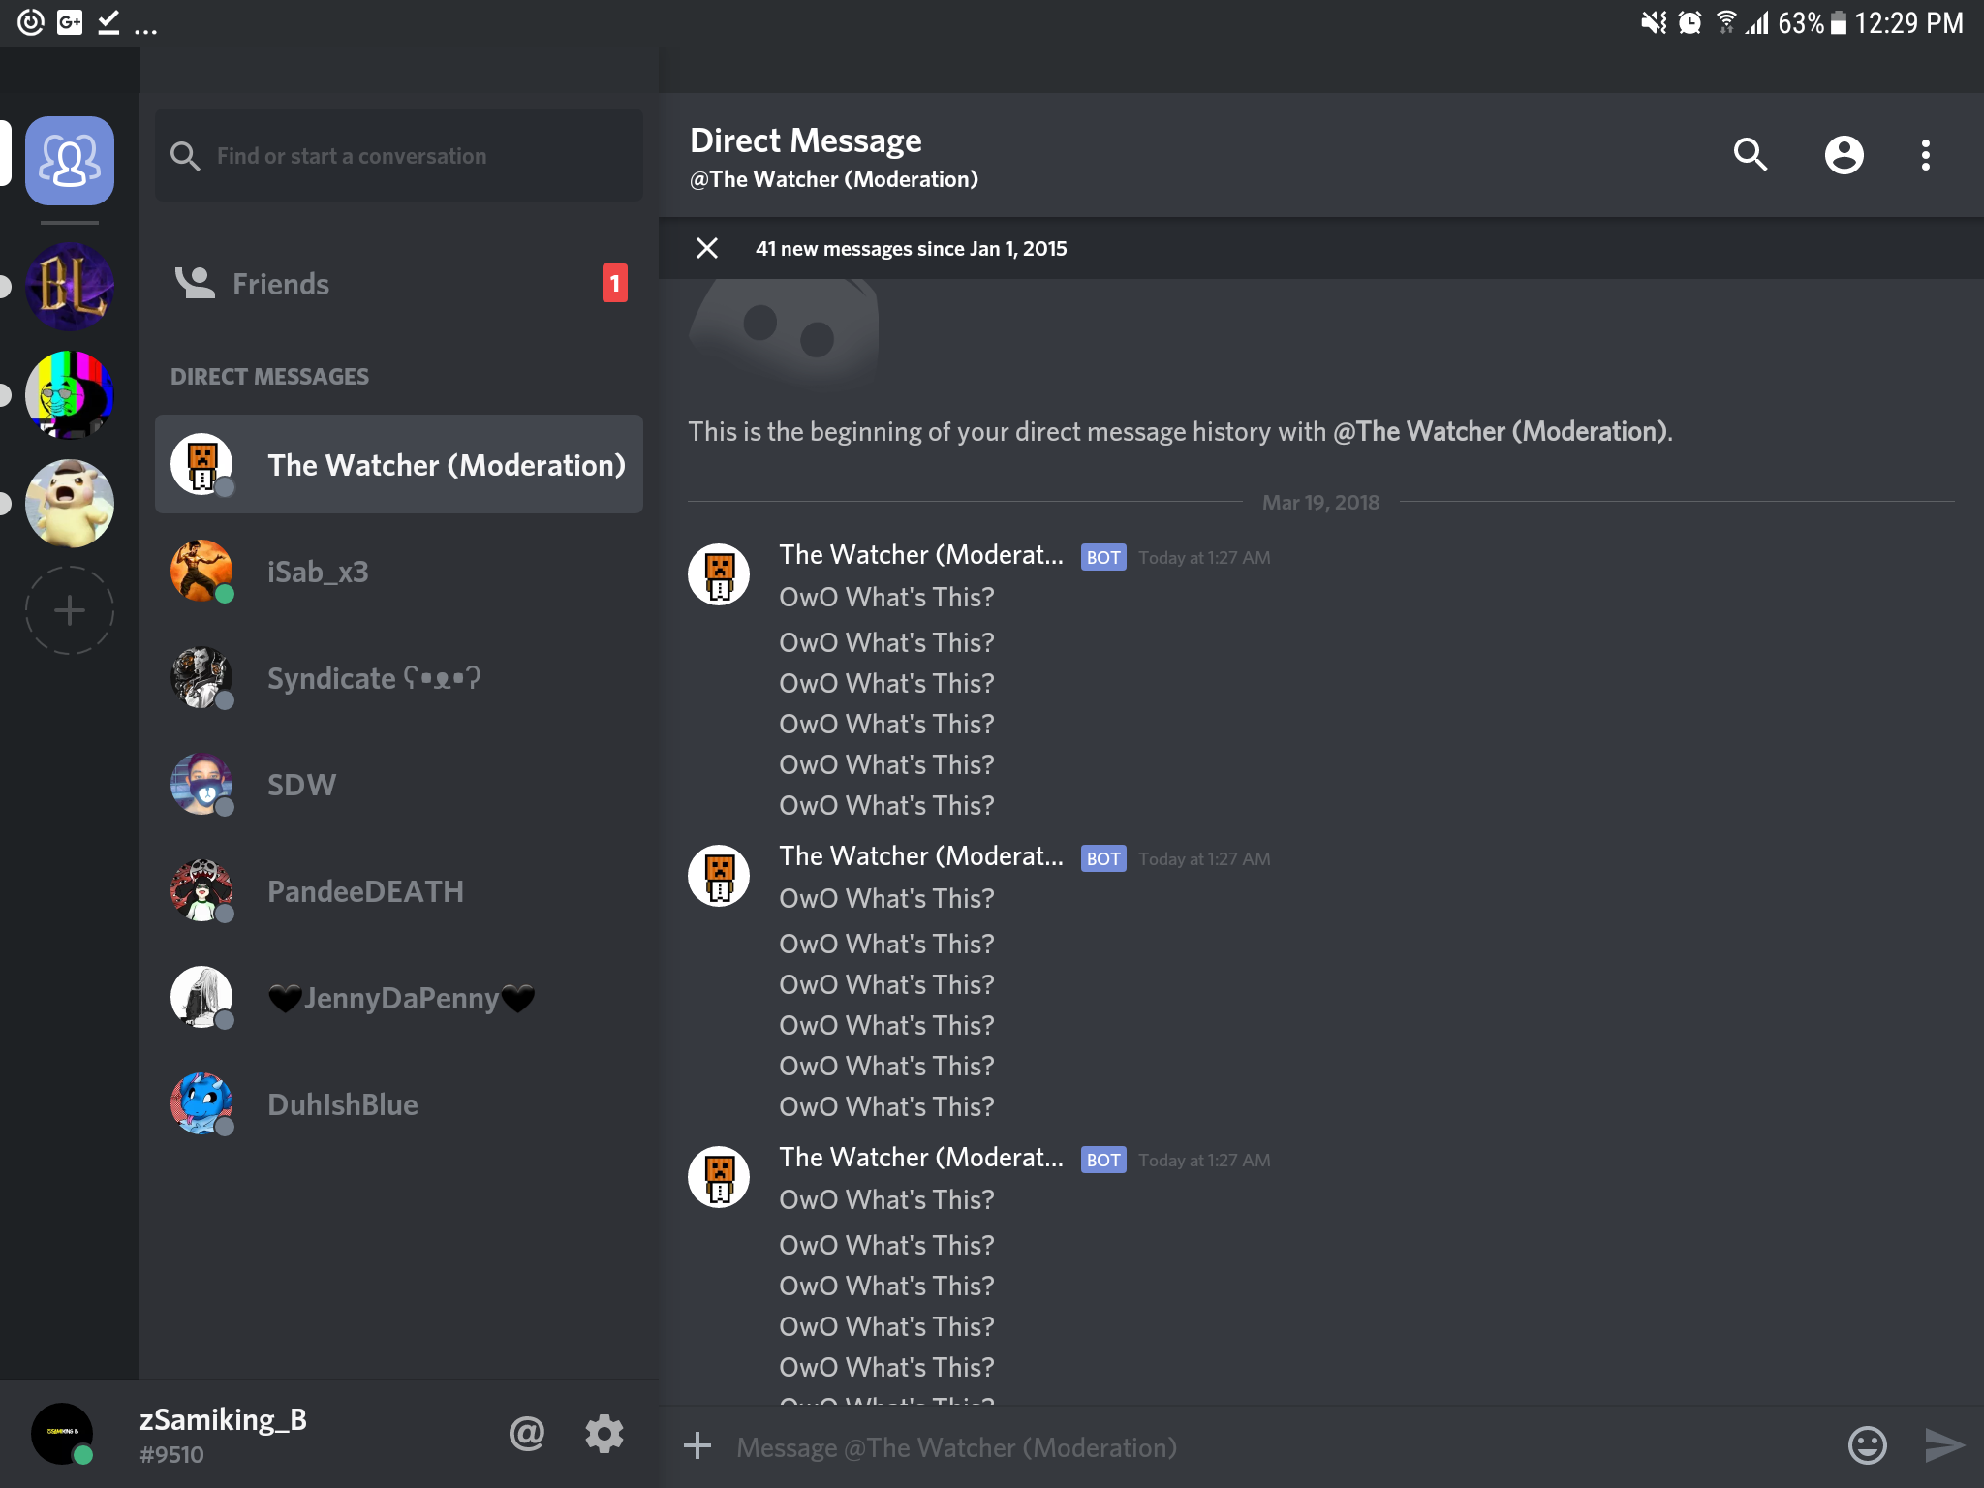Open the PandeeDEATH direct message
The width and height of the screenshot is (1984, 1488).
pos(399,891)
